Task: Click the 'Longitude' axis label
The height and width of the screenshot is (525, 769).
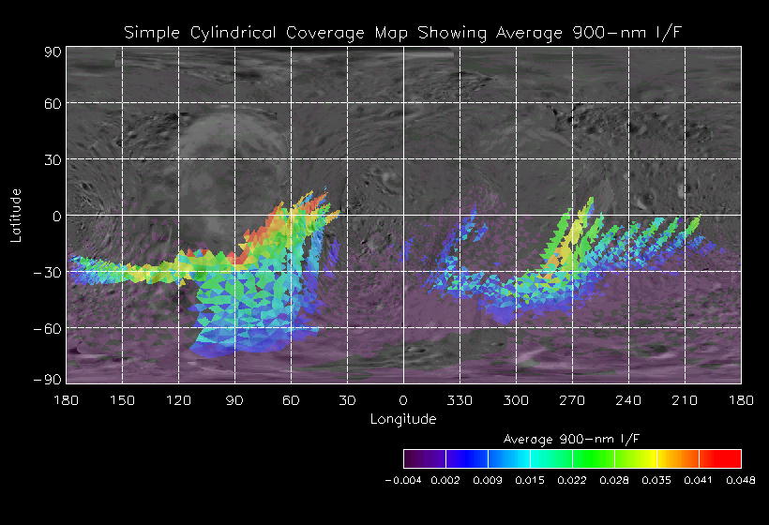Action: 403,419
